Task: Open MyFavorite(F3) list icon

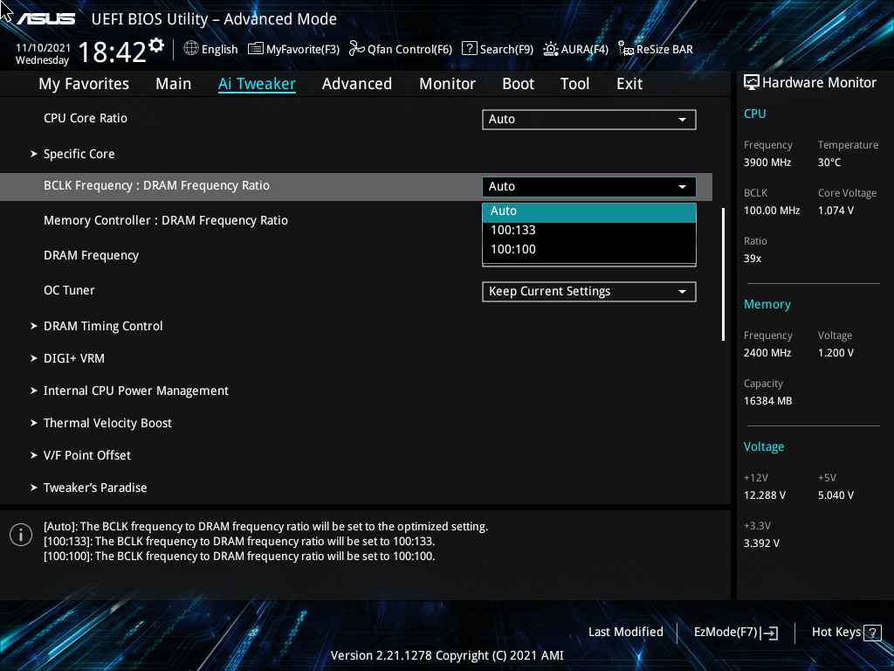Action: tap(256, 49)
